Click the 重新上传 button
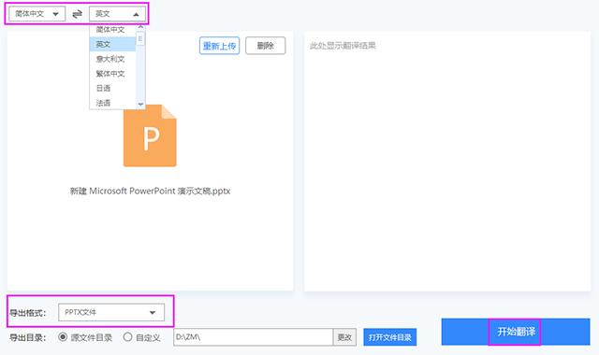Screen dimensions: 599x355 click(x=219, y=46)
